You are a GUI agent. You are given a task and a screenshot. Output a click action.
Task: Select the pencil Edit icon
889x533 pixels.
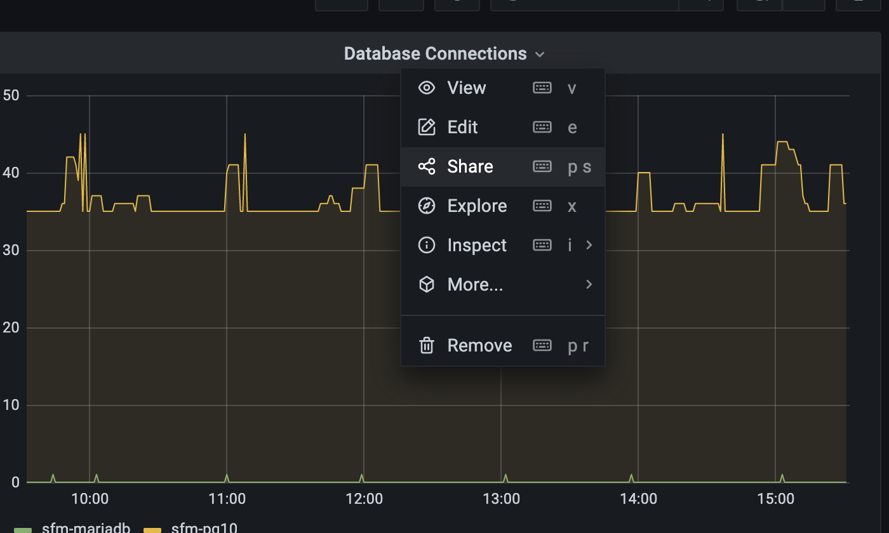tap(426, 127)
